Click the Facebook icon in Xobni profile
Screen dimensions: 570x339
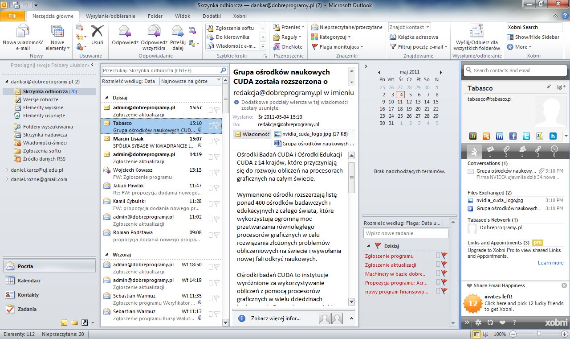click(x=513, y=136)
